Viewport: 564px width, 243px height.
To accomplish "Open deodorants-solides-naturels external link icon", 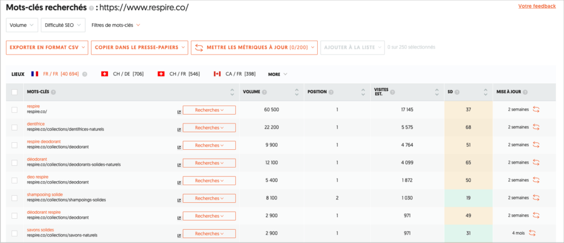I will [179, 165].
